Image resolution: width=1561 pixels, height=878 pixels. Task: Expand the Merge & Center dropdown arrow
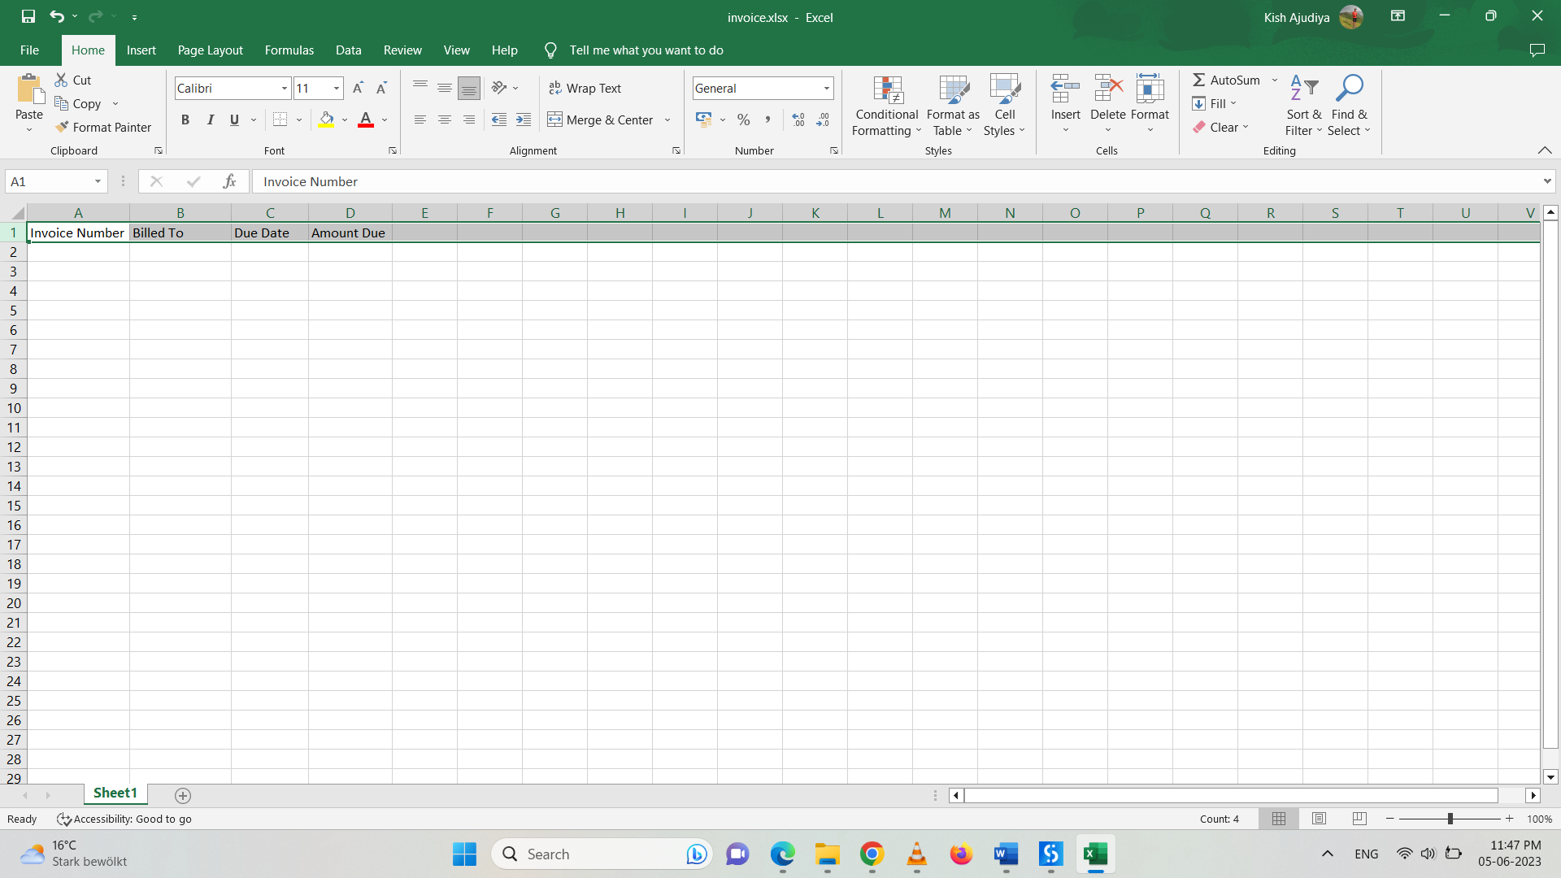667,120
